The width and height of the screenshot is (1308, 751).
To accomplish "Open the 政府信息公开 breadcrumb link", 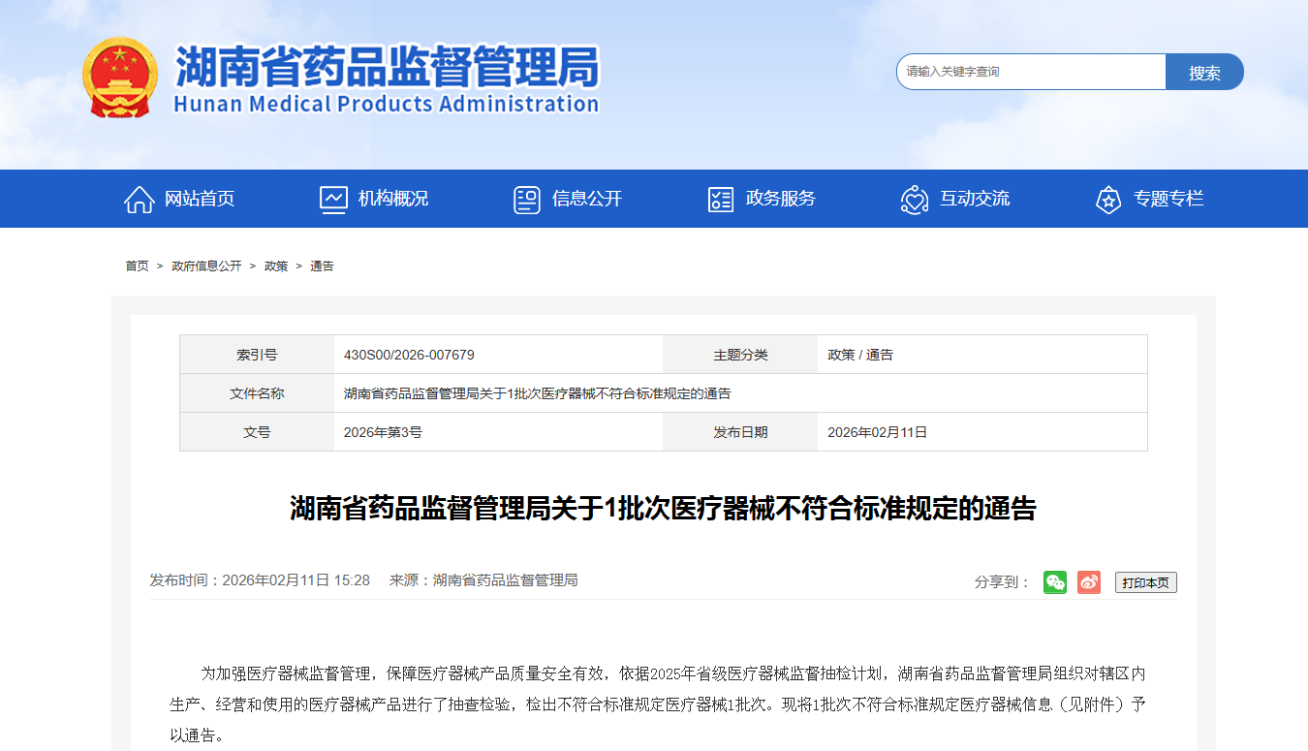I will 206,266.
